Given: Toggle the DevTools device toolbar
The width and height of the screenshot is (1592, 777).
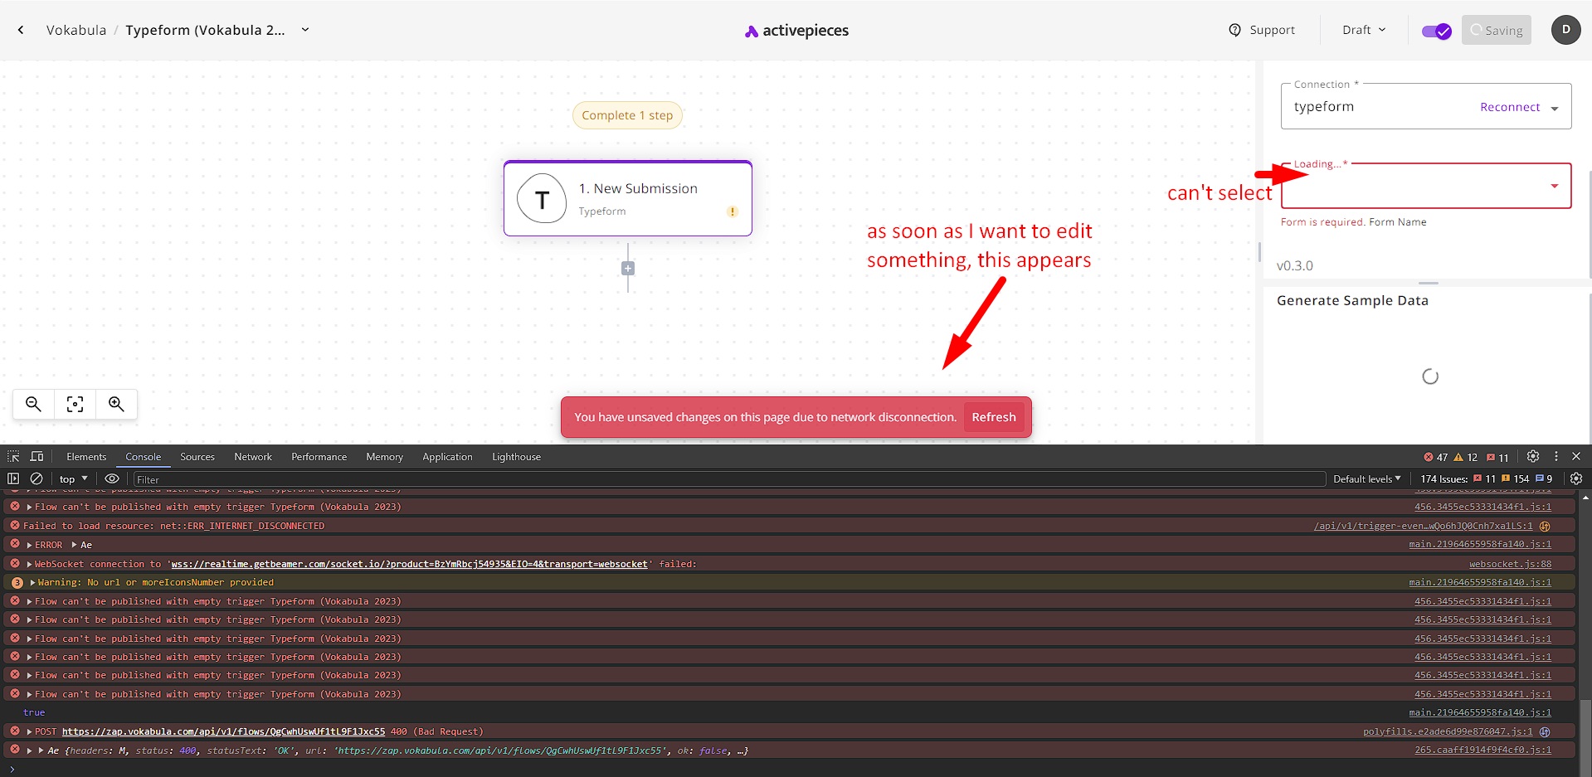Looking at the screenshot, I should pyautogui.click(x=37, y=456).
